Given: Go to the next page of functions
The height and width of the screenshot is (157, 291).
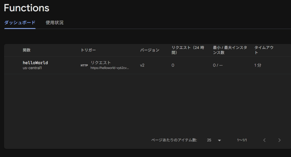Looking at the screenshot, I should click(x=279, y=140).
